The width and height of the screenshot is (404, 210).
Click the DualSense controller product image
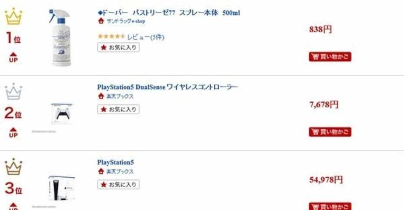pos(62,112)
